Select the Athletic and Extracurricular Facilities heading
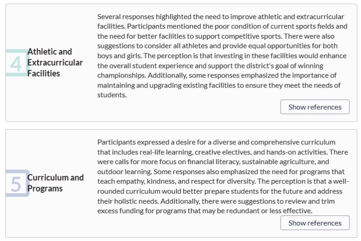This screenshot has width=361, height=241. pos(55,62)
